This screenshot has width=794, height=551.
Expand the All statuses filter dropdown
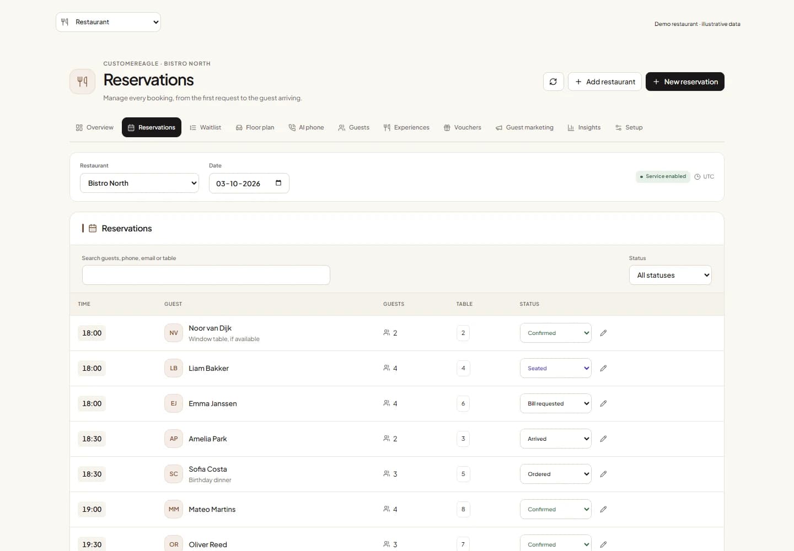670,275
